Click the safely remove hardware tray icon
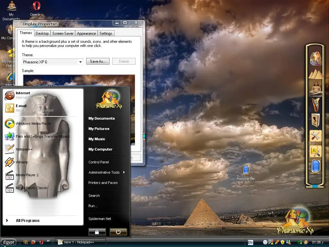 (277, 242)
